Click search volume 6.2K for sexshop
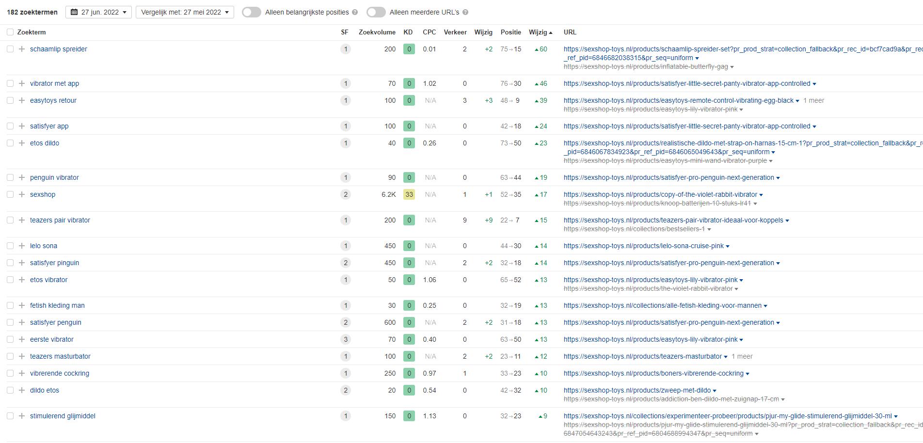Image resolution: width=923 pixels, height=443 pixels. pos(388,194)
